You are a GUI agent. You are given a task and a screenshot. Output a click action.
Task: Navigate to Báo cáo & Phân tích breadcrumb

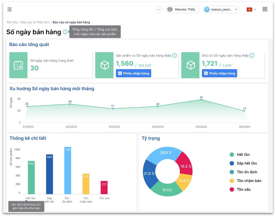click(x=35, y=22)
